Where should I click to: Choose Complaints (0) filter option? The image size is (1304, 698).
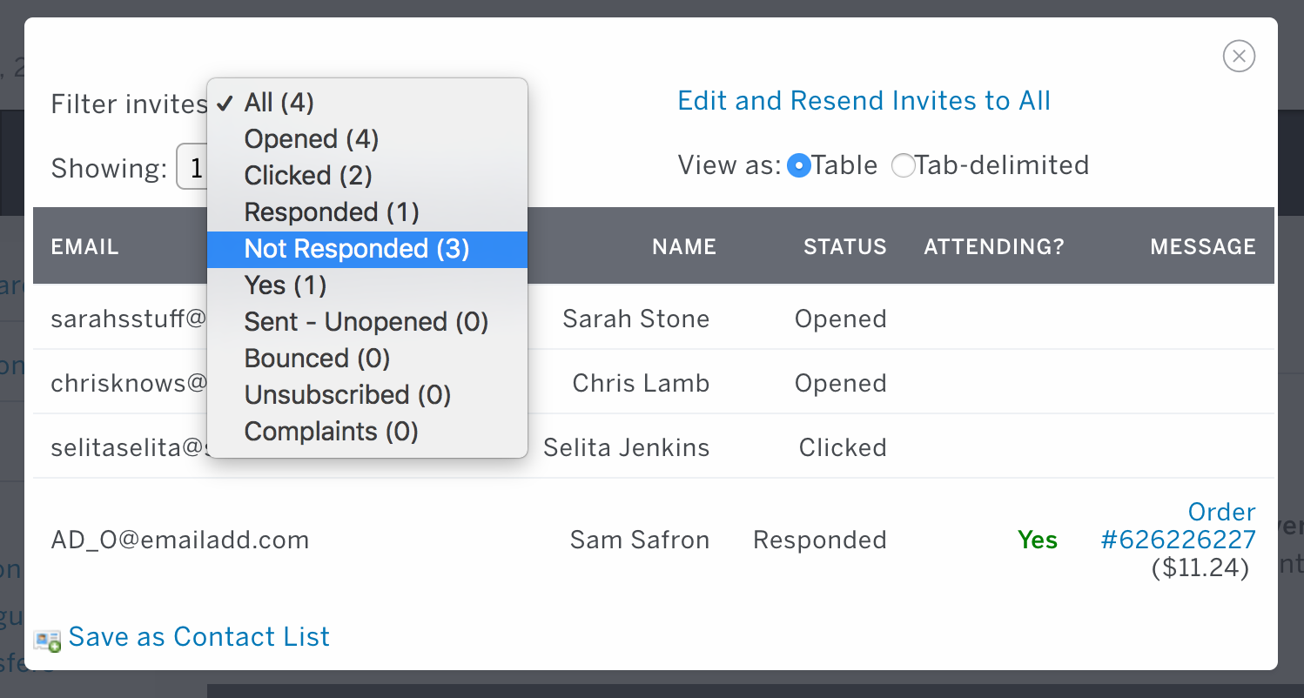[367, 432]
